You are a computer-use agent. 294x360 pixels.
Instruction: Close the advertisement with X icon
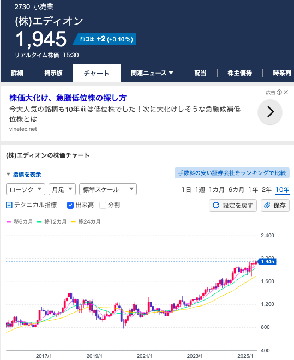pyautogui.click(x=286, y=92)
